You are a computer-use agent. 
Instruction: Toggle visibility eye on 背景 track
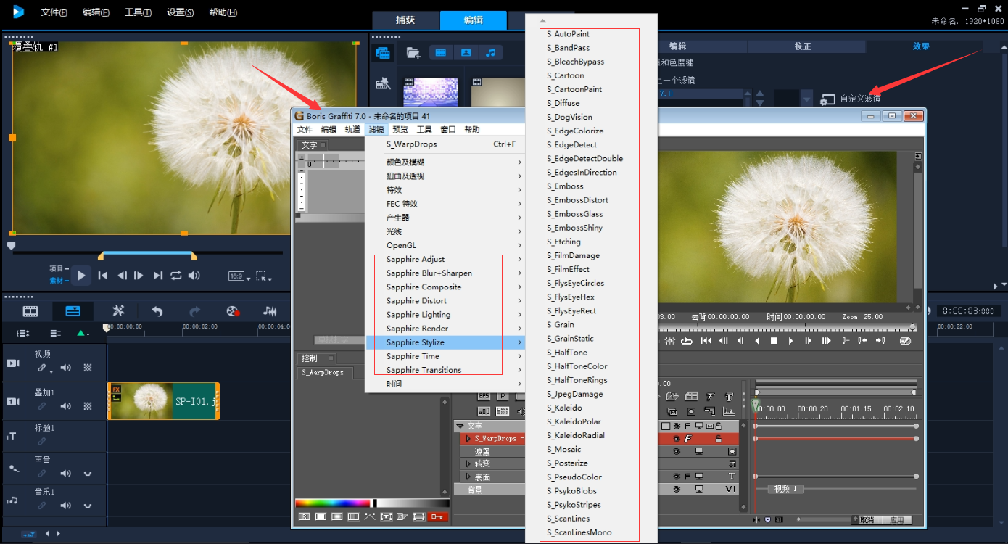point(677,490)
